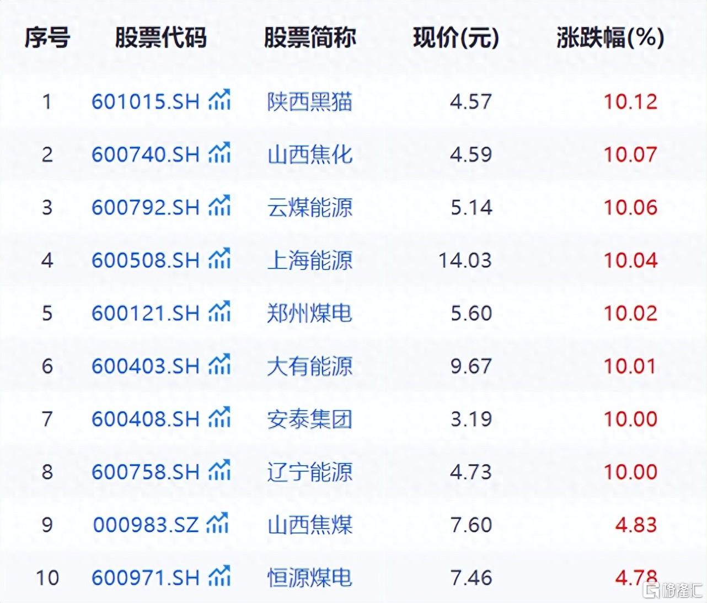This screenshot has width=707, height=603.
Task: Click chart icon beside 600971.SH
Action: click(x=219, y=577)
